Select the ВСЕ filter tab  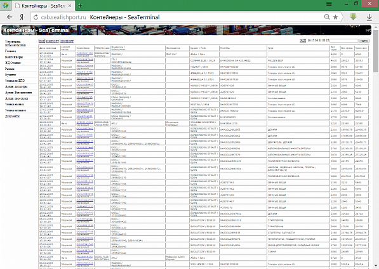click(42, 41)
